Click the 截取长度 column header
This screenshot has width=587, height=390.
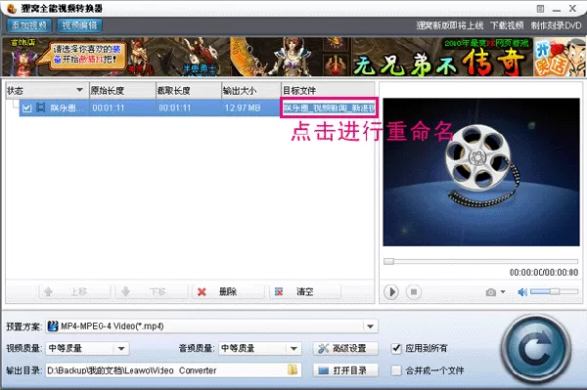[x=189, y=91]
